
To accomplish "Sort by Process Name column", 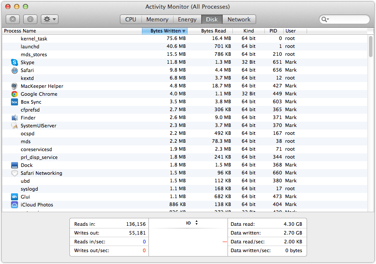I will 72,31.
